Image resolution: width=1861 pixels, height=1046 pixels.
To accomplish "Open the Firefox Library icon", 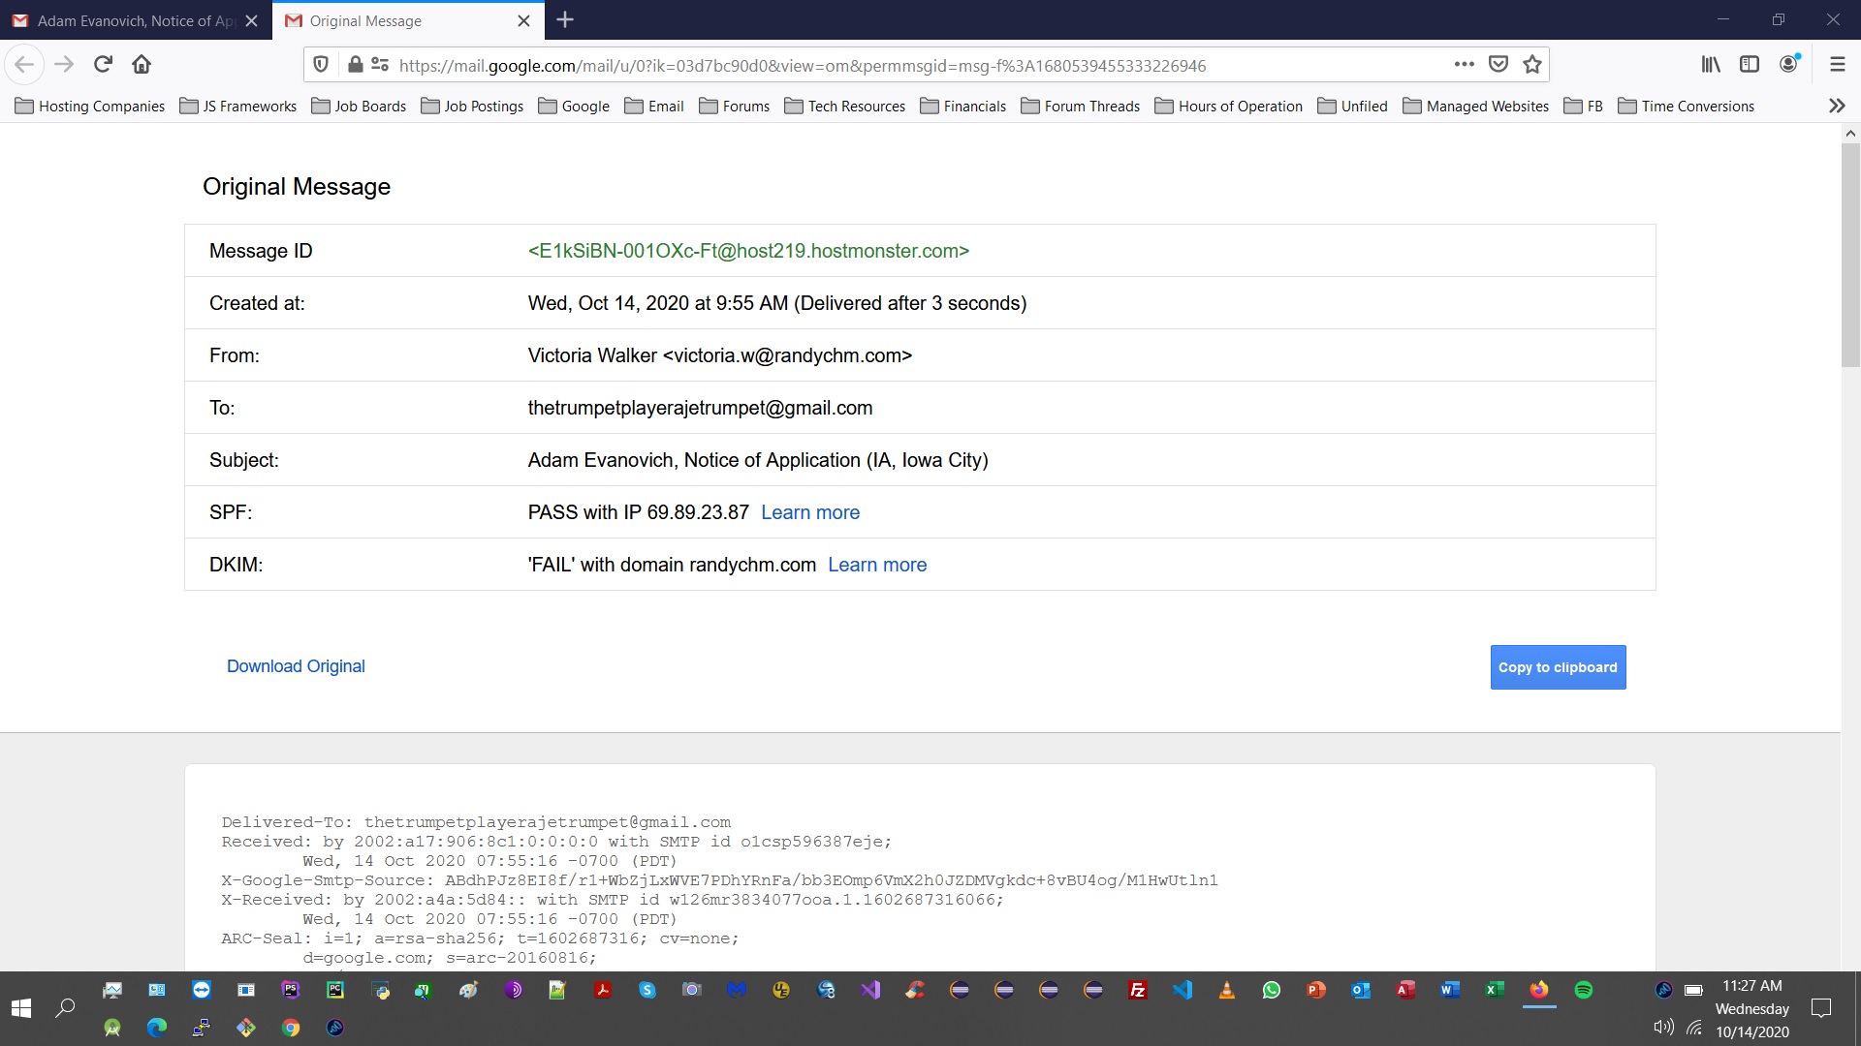I will (1710, 64).
